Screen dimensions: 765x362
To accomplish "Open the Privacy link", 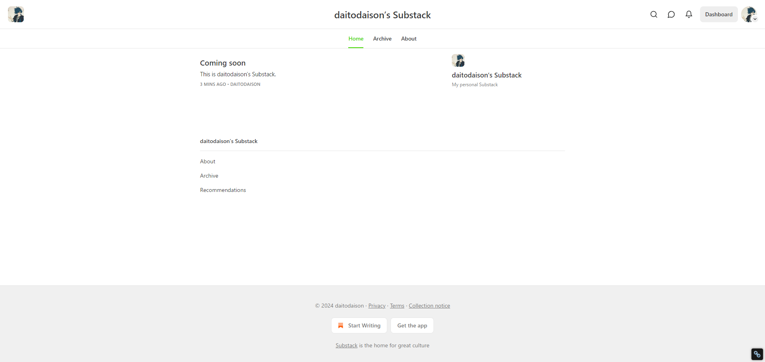I will coord(377,306).
